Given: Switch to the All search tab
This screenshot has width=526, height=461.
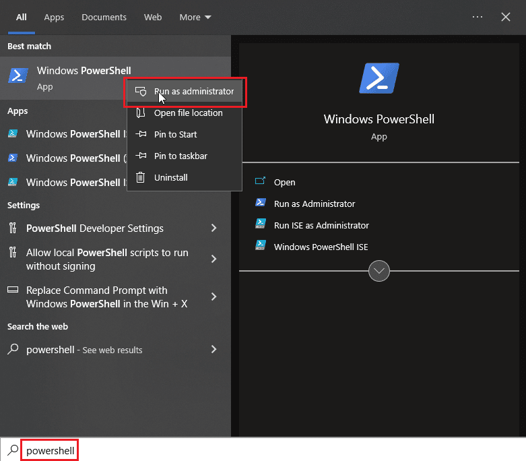Looking at the screenshot, I should 21,17.
